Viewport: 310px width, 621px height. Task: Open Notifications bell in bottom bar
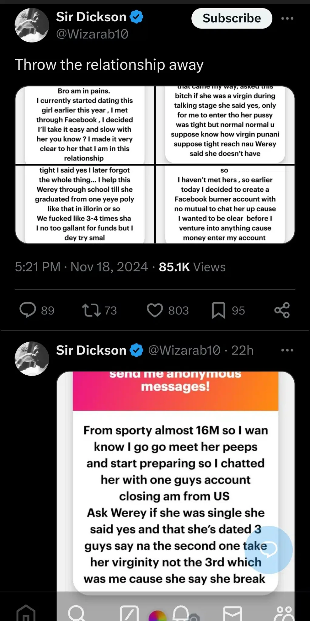pyautogui.click(x=181, y=613)
